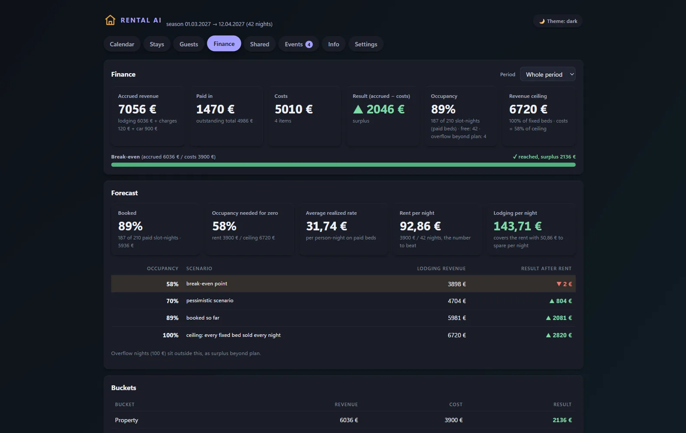Switch to the Calendar tab

(122, 44)
